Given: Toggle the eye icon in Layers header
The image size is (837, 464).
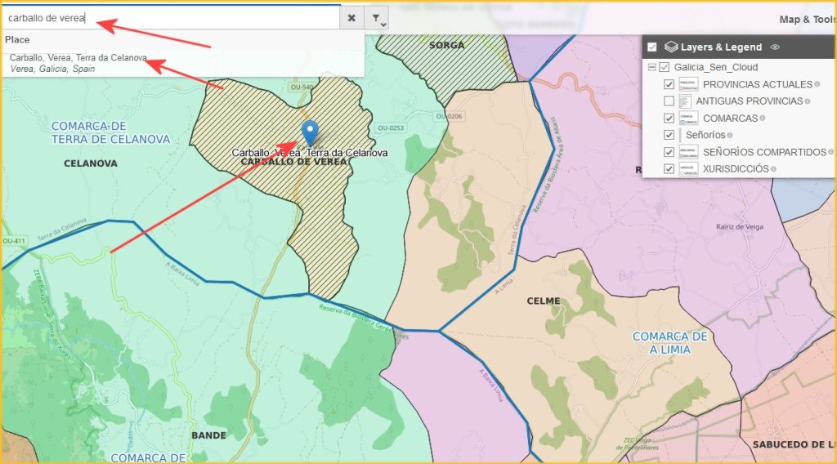Looking at the screenshot, I should 775,47.
